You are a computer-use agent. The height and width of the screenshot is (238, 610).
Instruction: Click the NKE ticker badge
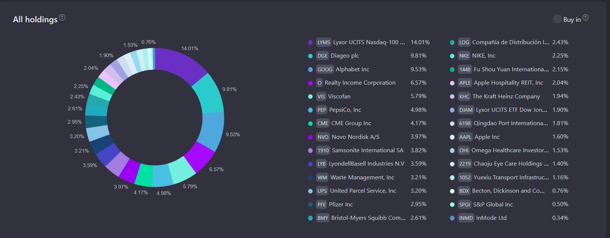tap(464, 56)
